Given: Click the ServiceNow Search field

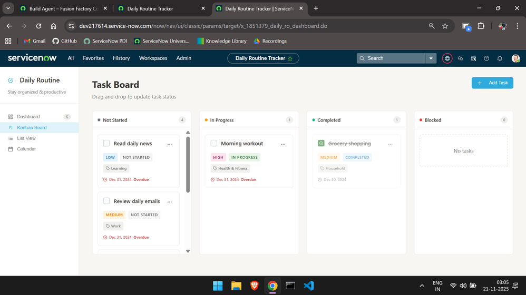Looking at the screenshot, I should [391, 58].
